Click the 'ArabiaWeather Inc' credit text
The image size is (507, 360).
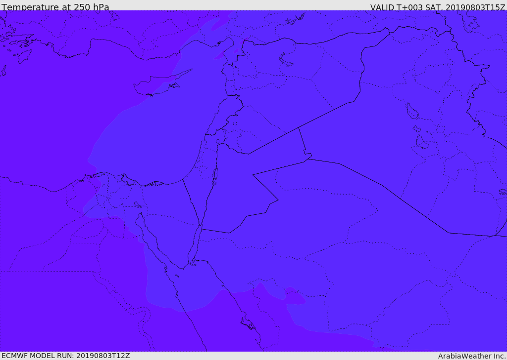tap(472, 356)
